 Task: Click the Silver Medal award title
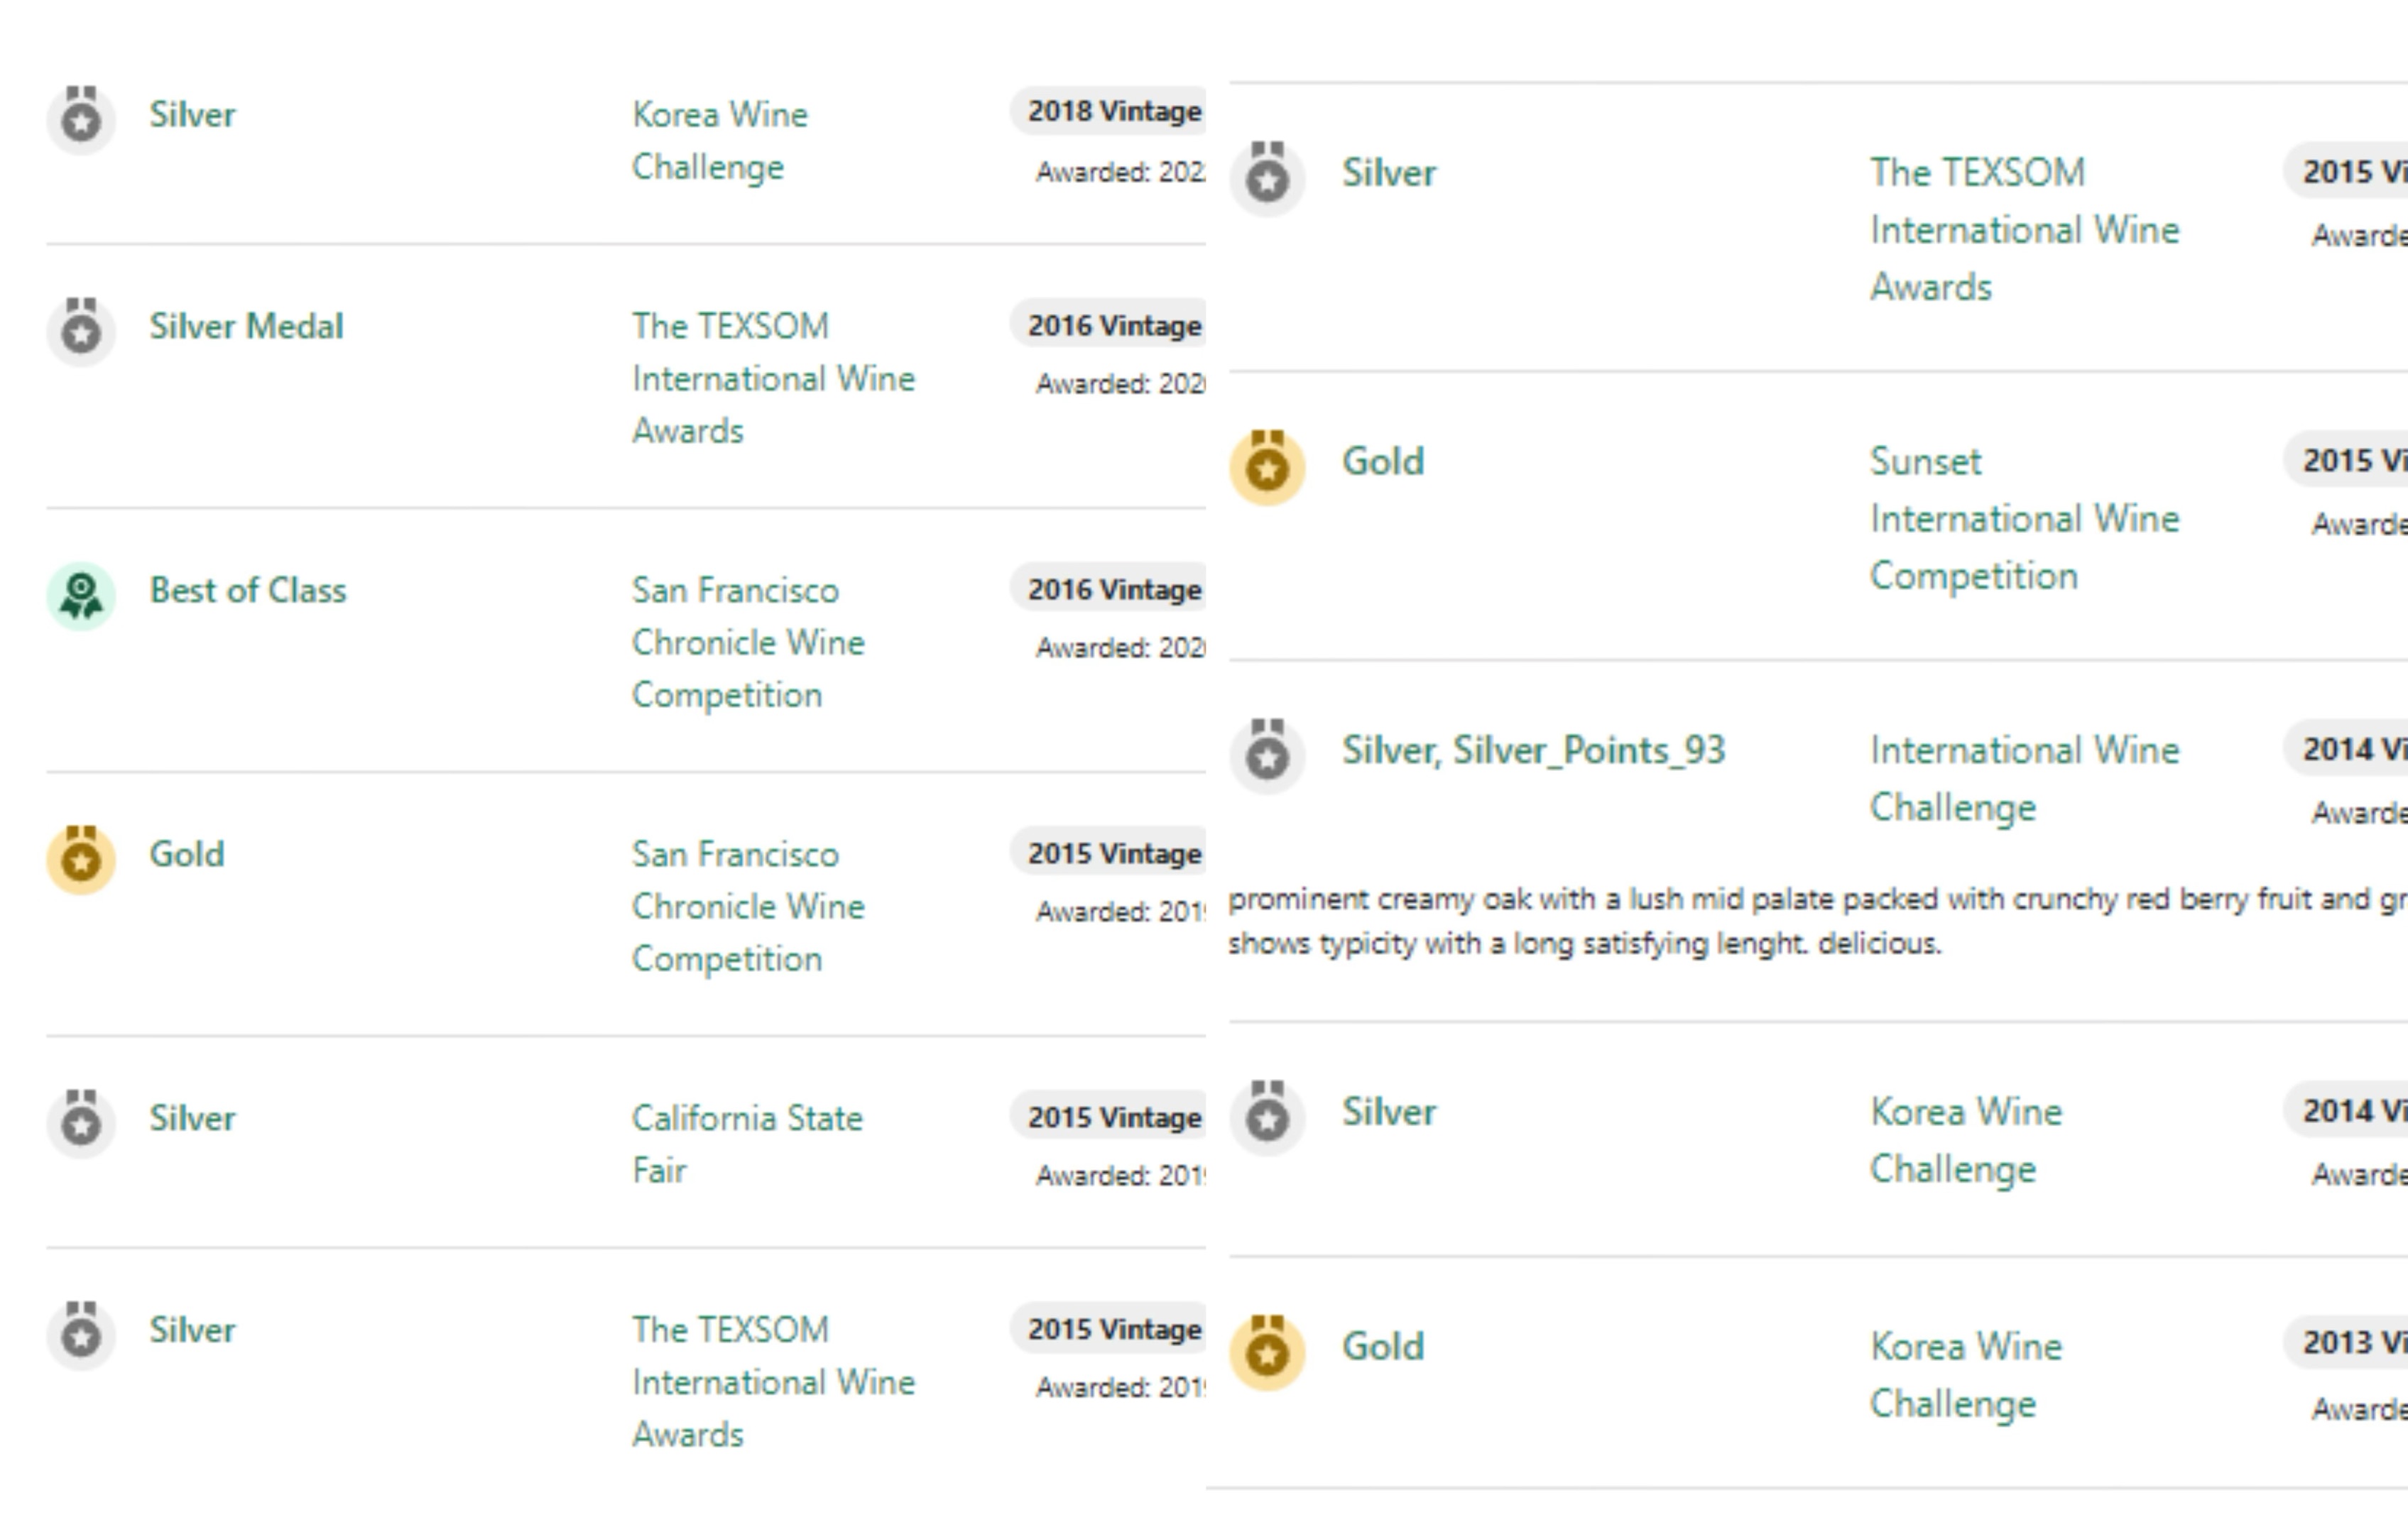[246, 326]
